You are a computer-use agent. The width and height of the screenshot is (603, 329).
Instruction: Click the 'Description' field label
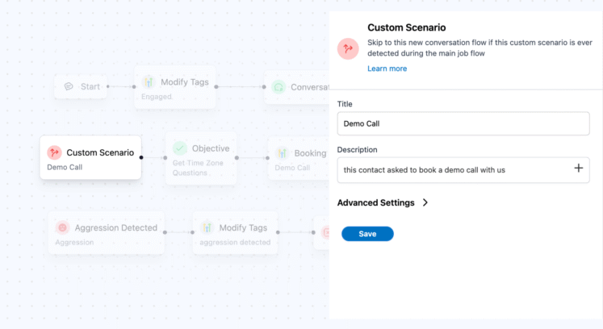(x=357, y=149)
